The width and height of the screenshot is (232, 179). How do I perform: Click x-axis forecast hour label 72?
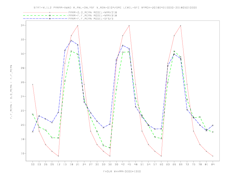[187, 164]
